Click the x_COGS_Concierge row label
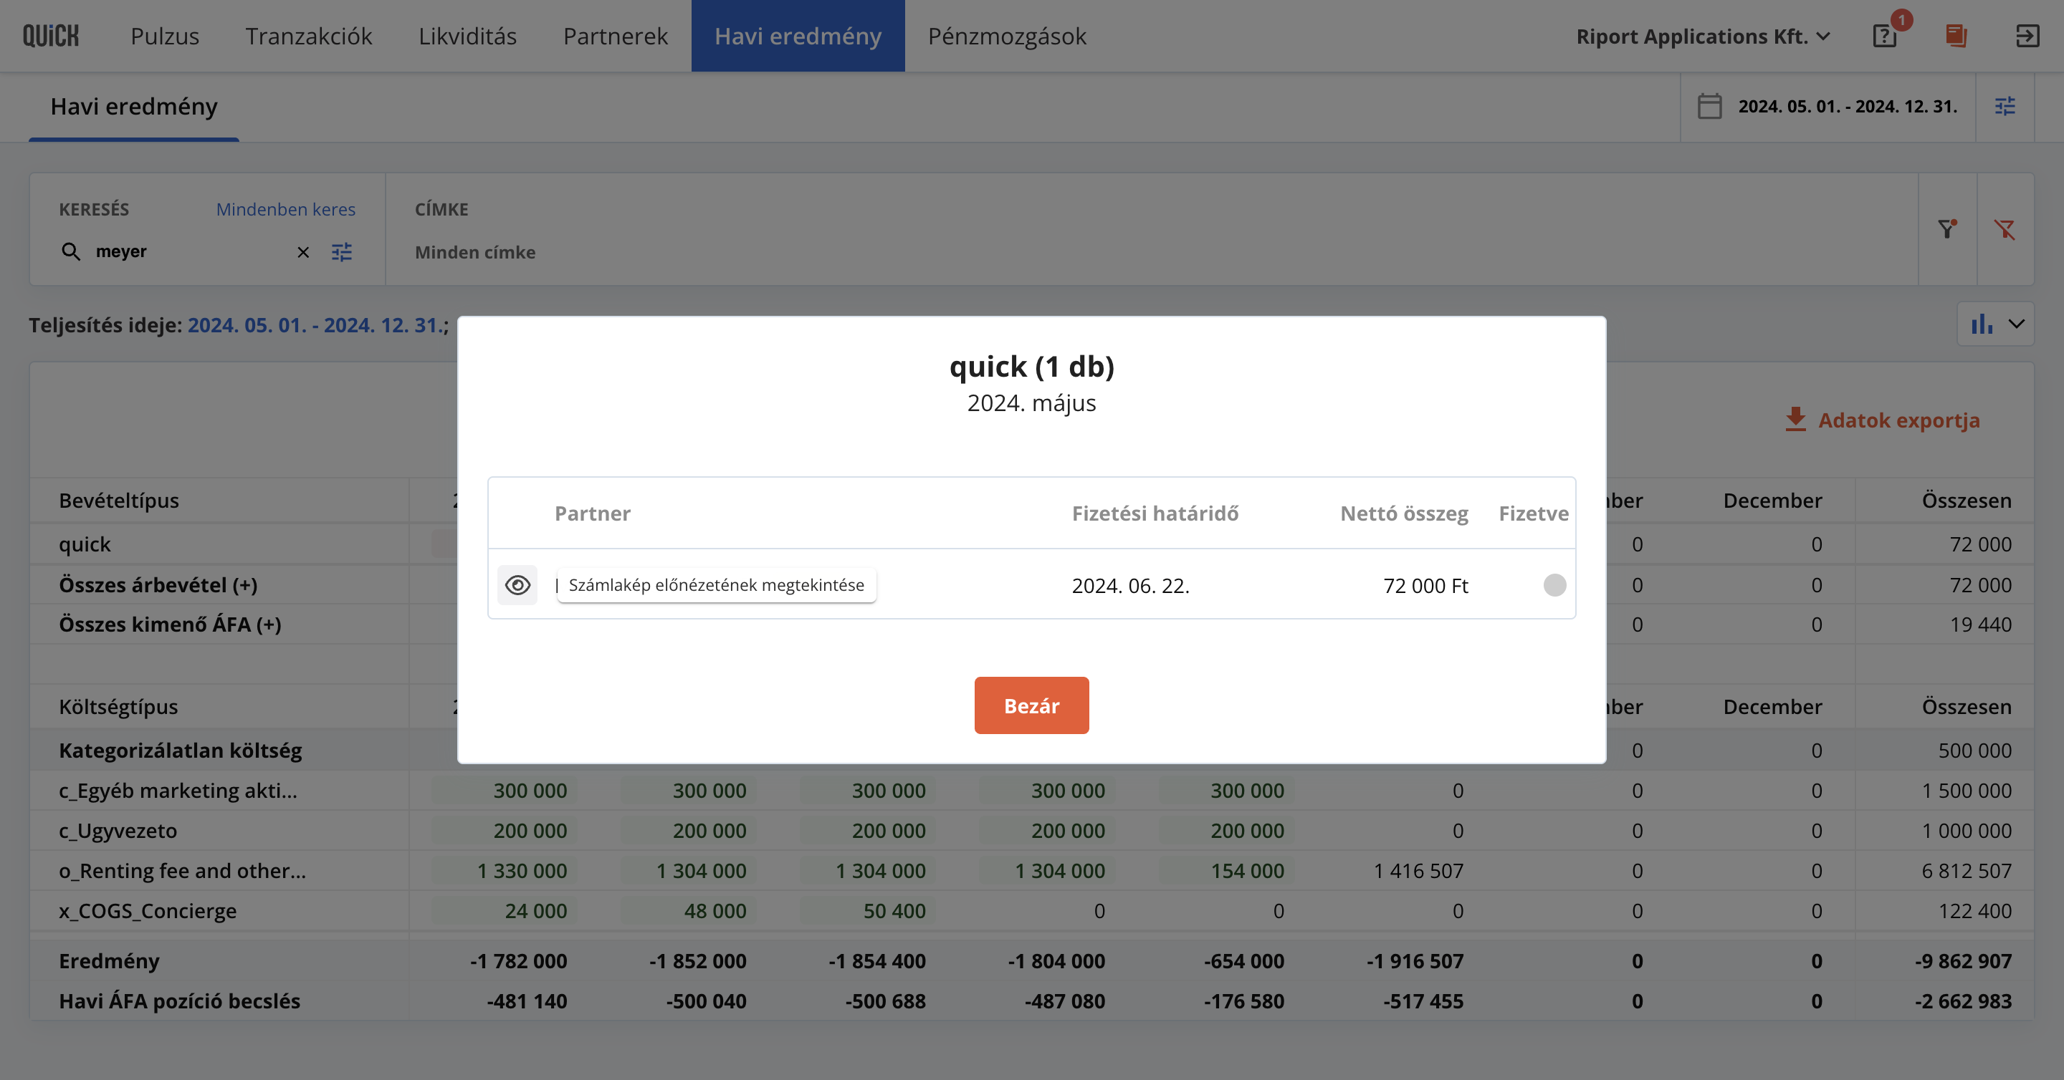Screen dimensions: 2064x1080 pyautogui.click(x=148, y=911)
